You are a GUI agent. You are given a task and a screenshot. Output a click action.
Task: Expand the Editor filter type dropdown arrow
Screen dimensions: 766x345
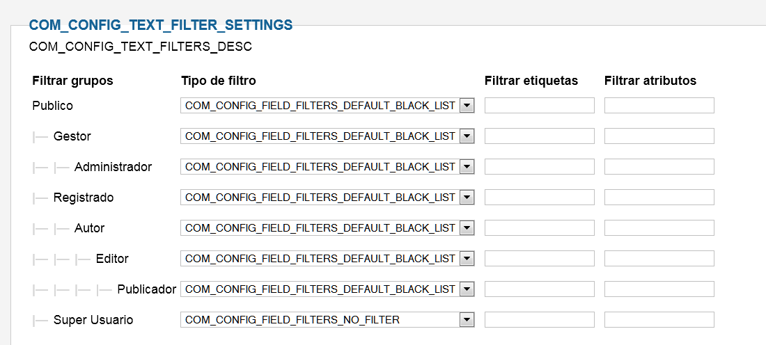(x=467, y=259)
